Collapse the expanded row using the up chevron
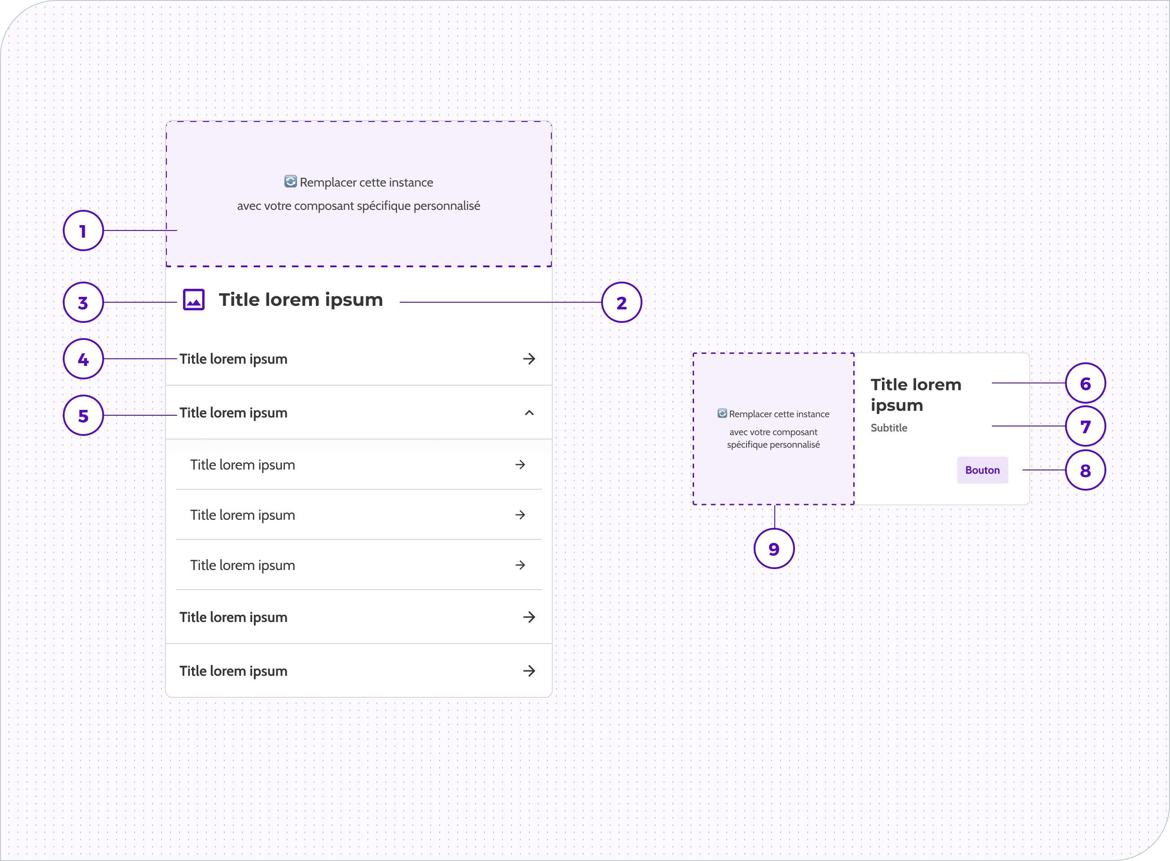 point(528,413)
